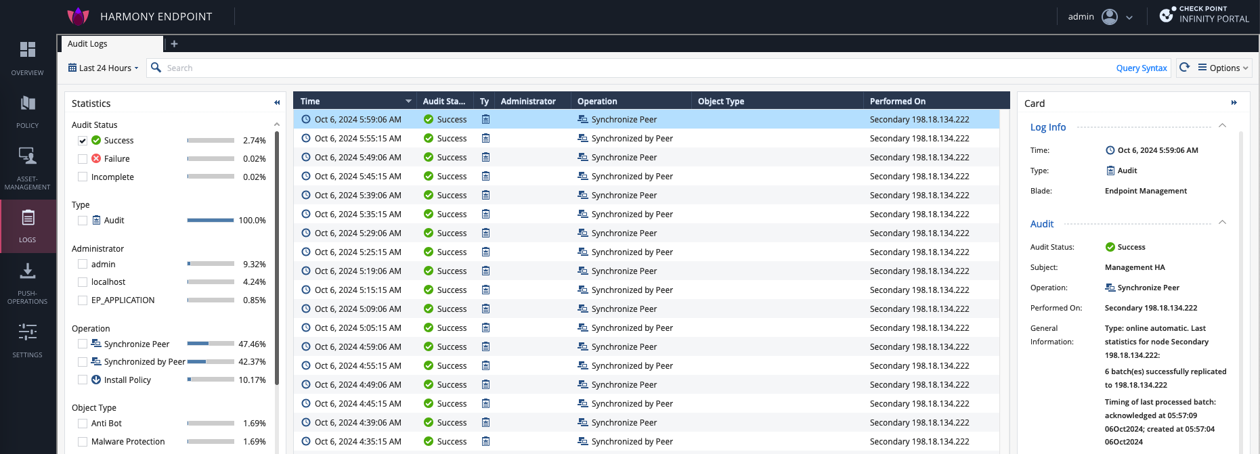Collapse the Statistics panel with double-arrow icon
Screen dimensions: 1260x454
click(x=277, y=103)
